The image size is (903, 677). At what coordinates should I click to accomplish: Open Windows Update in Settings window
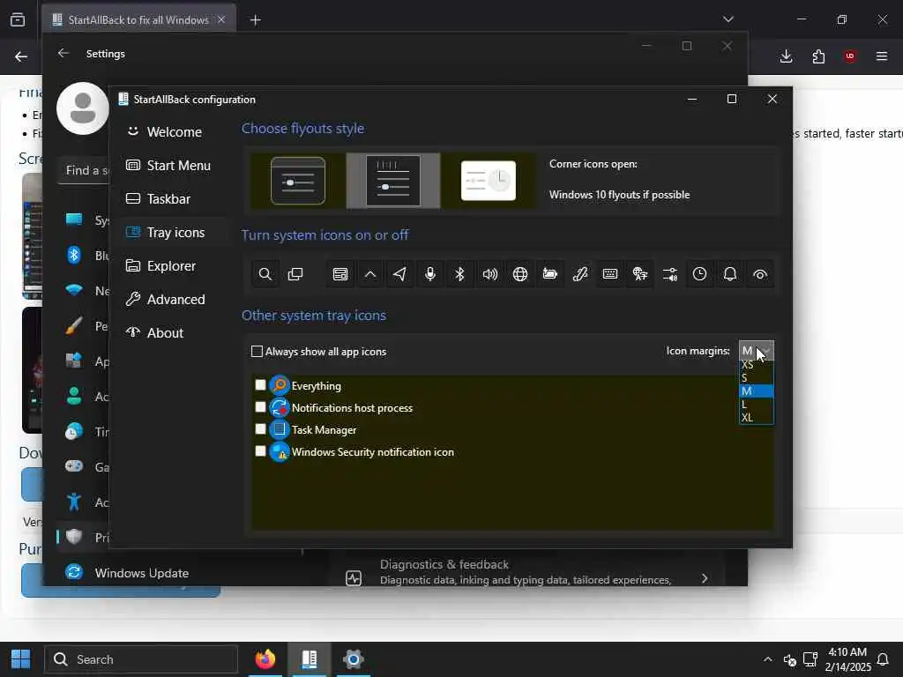coord(141,573)
